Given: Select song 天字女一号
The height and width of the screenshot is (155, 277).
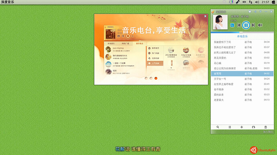Looking at the screenshot, I should pyautogui.click(x=242, y=79).
